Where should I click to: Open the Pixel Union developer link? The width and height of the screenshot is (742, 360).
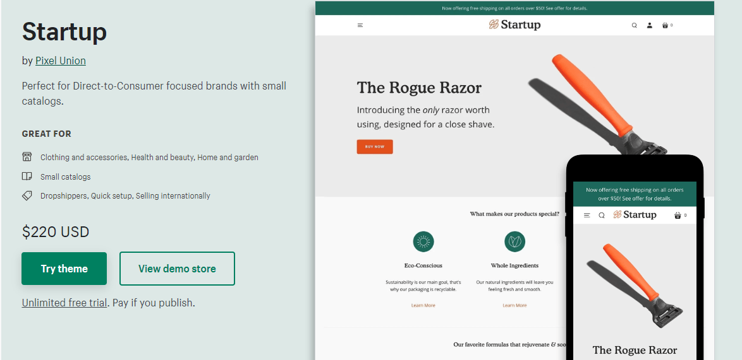click(61, 61)
